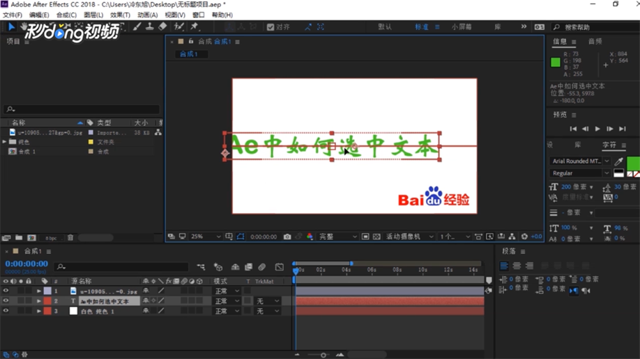Open the 文件(F) menu
The width and height of the screenshot is (640, 359).
click(x=13, y=15)
